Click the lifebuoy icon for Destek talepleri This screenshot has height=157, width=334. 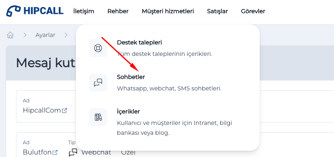tap(98, 48)
